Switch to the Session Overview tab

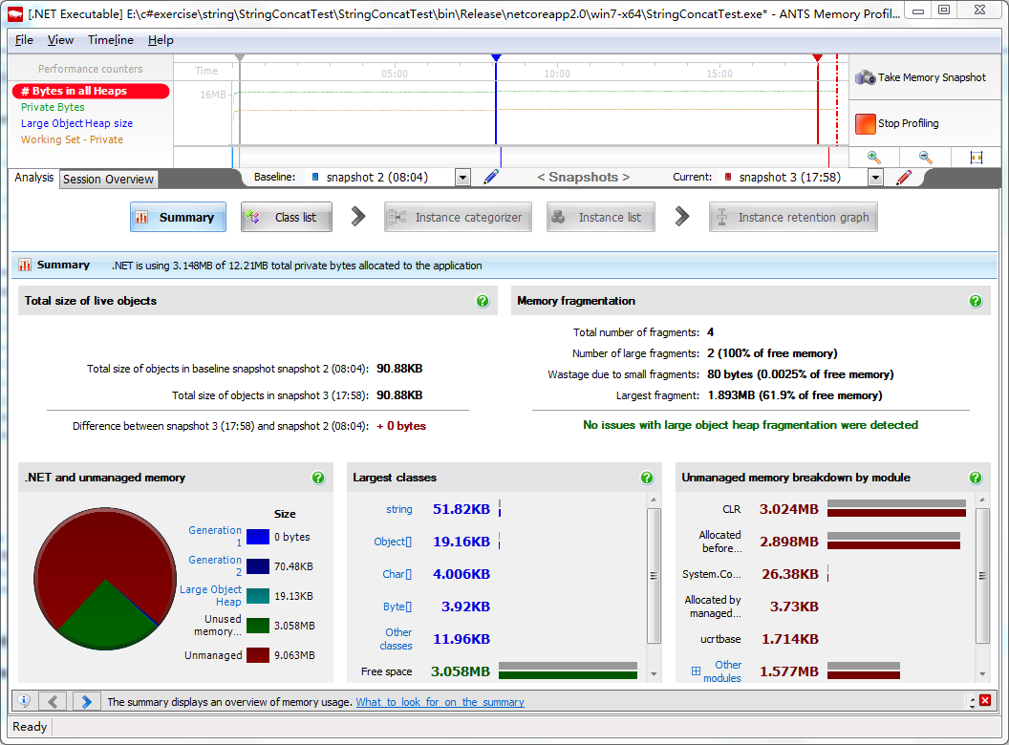coord(108,180)
